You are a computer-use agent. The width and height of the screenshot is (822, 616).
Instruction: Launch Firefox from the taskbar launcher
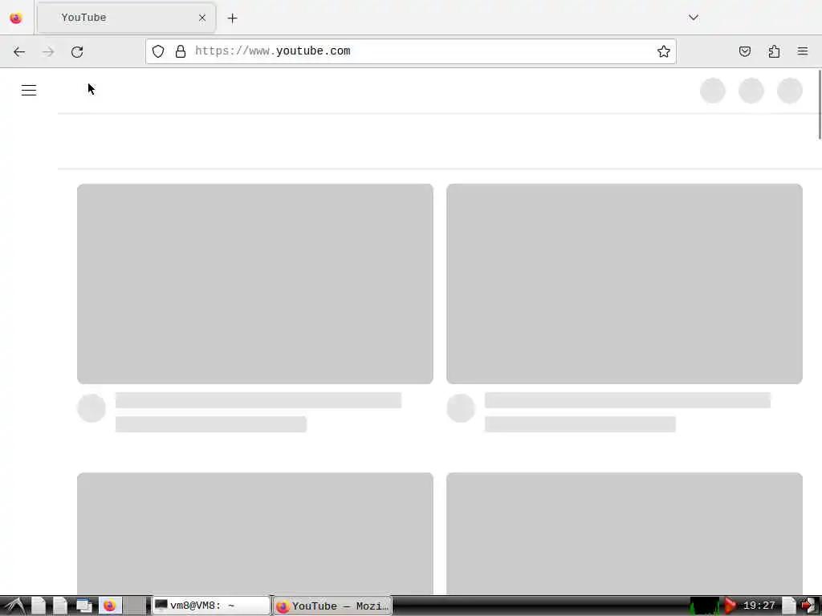pos(109,606)
